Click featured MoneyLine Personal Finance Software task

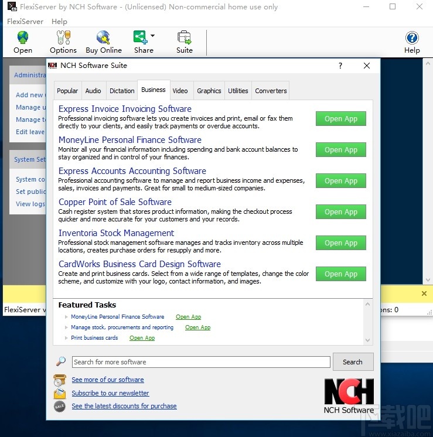117,317
